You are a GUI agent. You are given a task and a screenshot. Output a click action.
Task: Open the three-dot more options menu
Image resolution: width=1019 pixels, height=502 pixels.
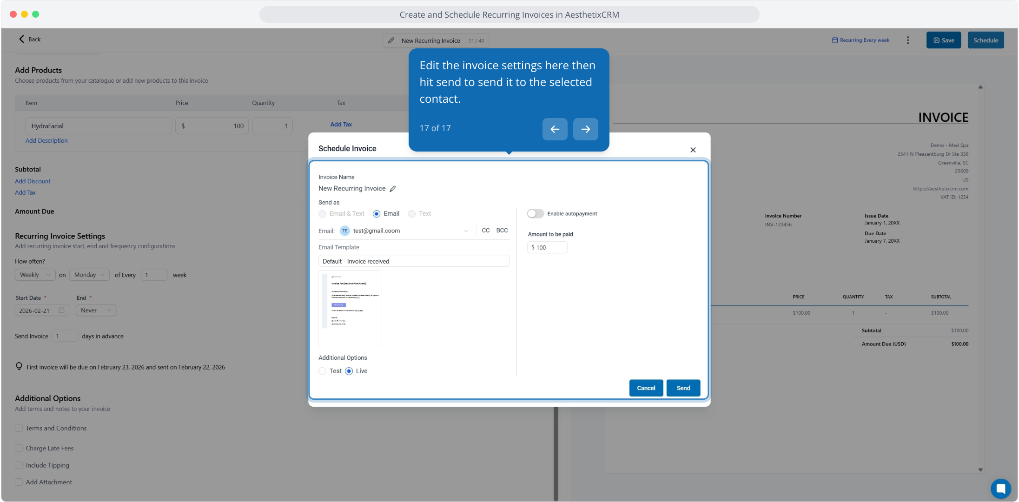tap(907, 40)
